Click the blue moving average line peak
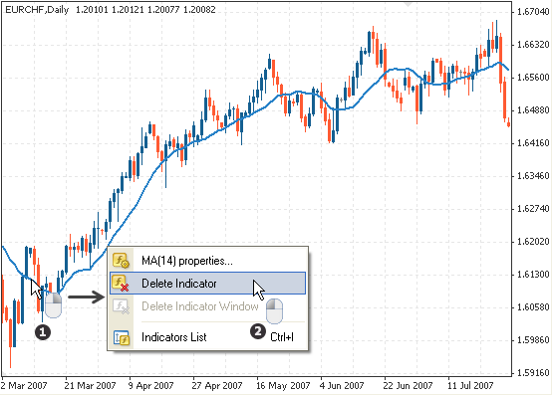The height and width of the screenshot is (396, 553). 498,63
